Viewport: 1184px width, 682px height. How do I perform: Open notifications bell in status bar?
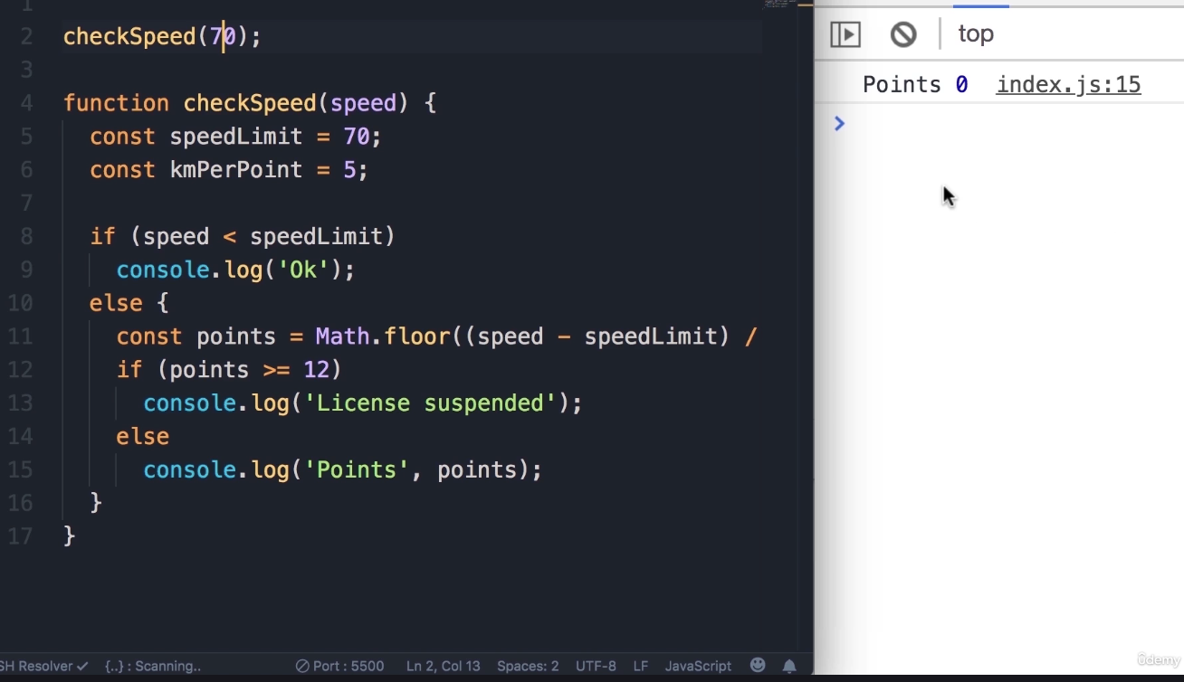[789, 666]
